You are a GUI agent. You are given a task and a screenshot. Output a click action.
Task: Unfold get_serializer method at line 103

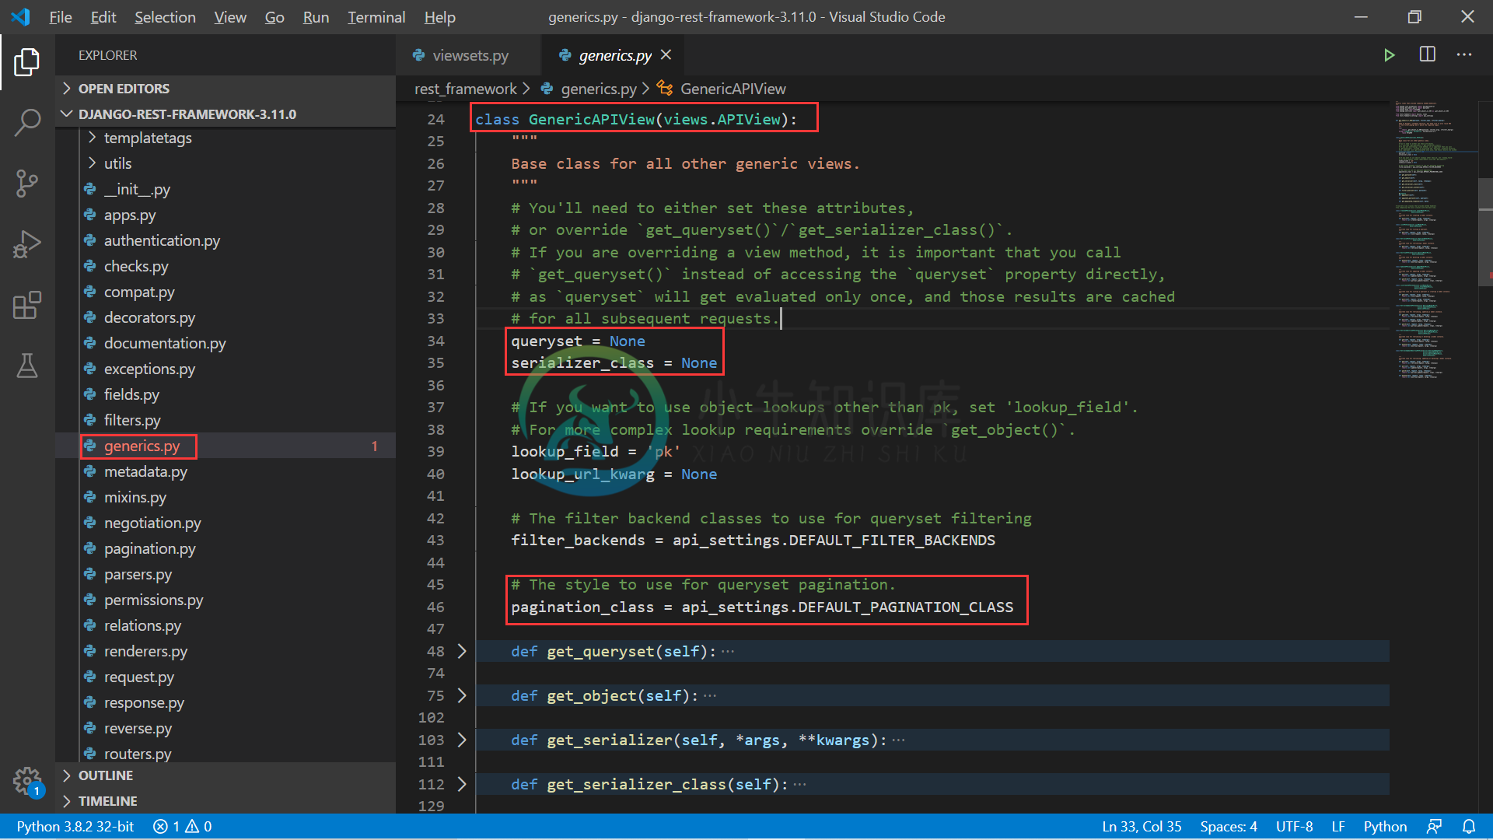tap(462, 740)
